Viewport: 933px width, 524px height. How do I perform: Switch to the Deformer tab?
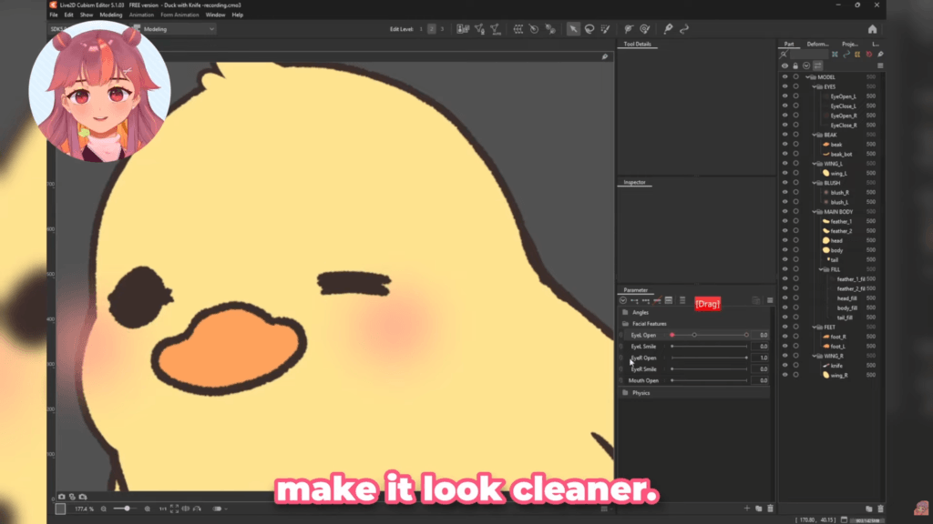click(x=817, y=44)
